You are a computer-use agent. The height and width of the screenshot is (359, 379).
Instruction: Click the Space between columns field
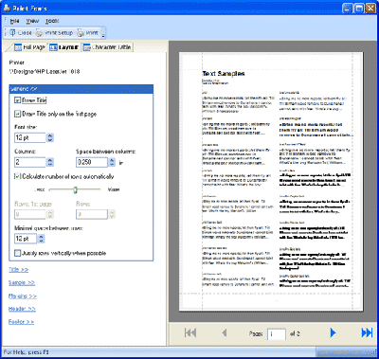(92, 162)
